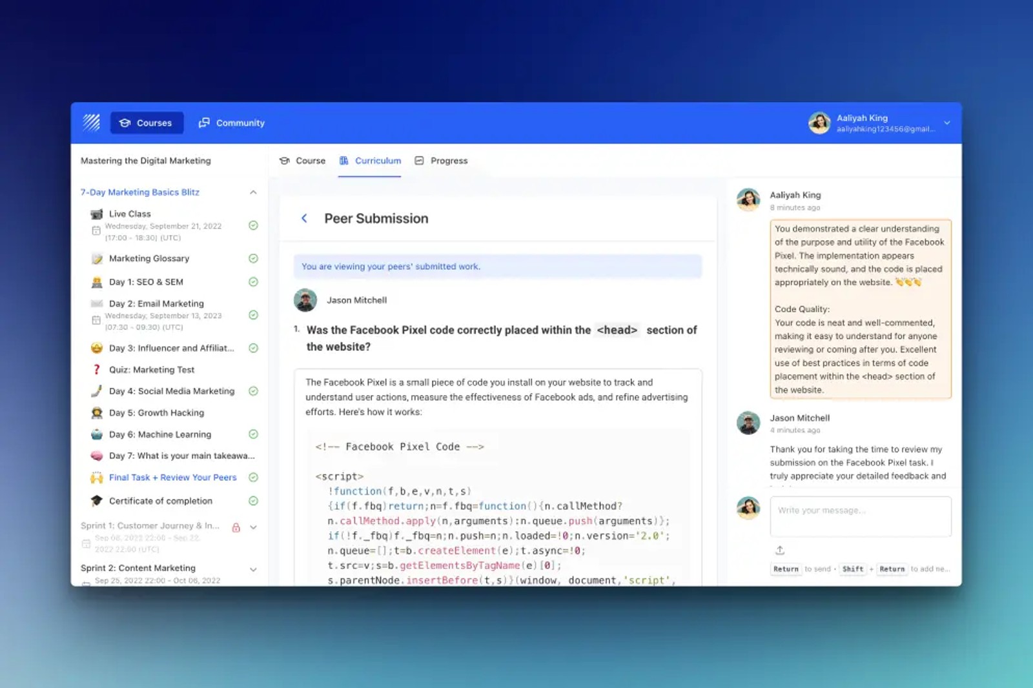Viewport: 1033px width, 688px height.
Task: Click Live Class calendar date icon
Action: tap(96, 230)
